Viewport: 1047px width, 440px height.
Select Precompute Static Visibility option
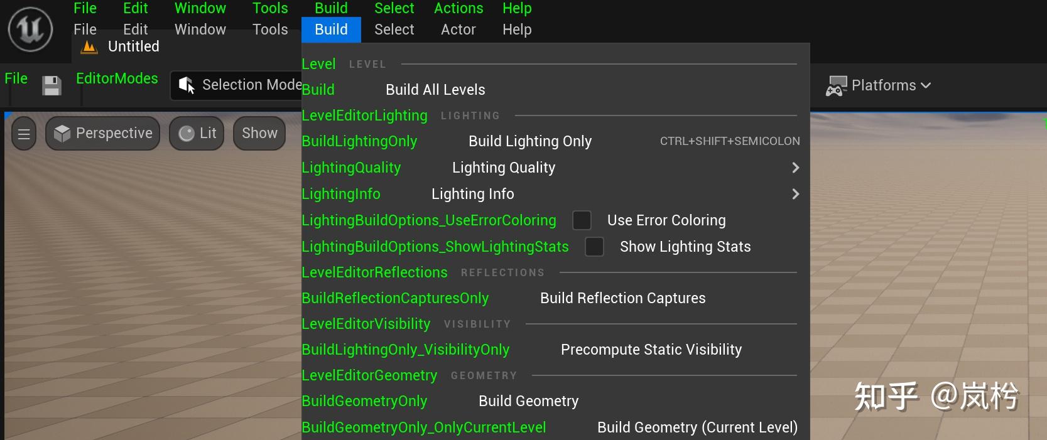[x=651, y=350]
